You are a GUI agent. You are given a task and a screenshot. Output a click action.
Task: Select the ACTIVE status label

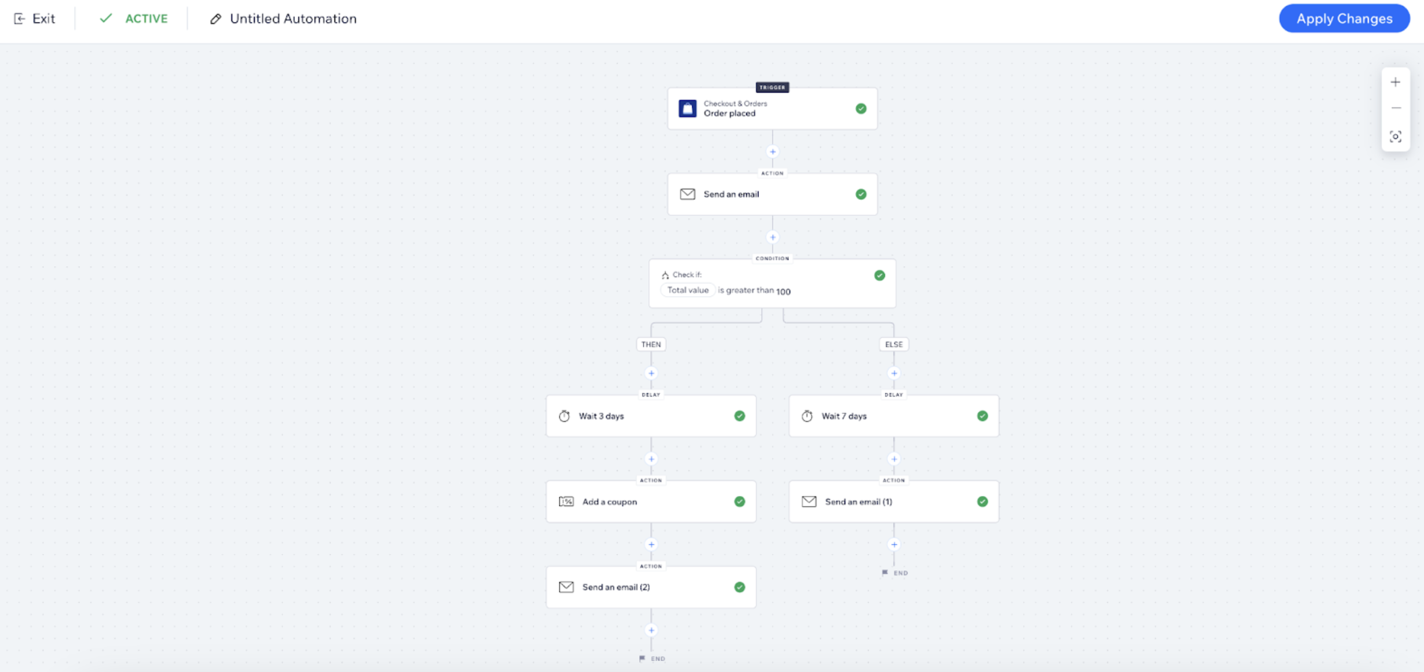144,18
